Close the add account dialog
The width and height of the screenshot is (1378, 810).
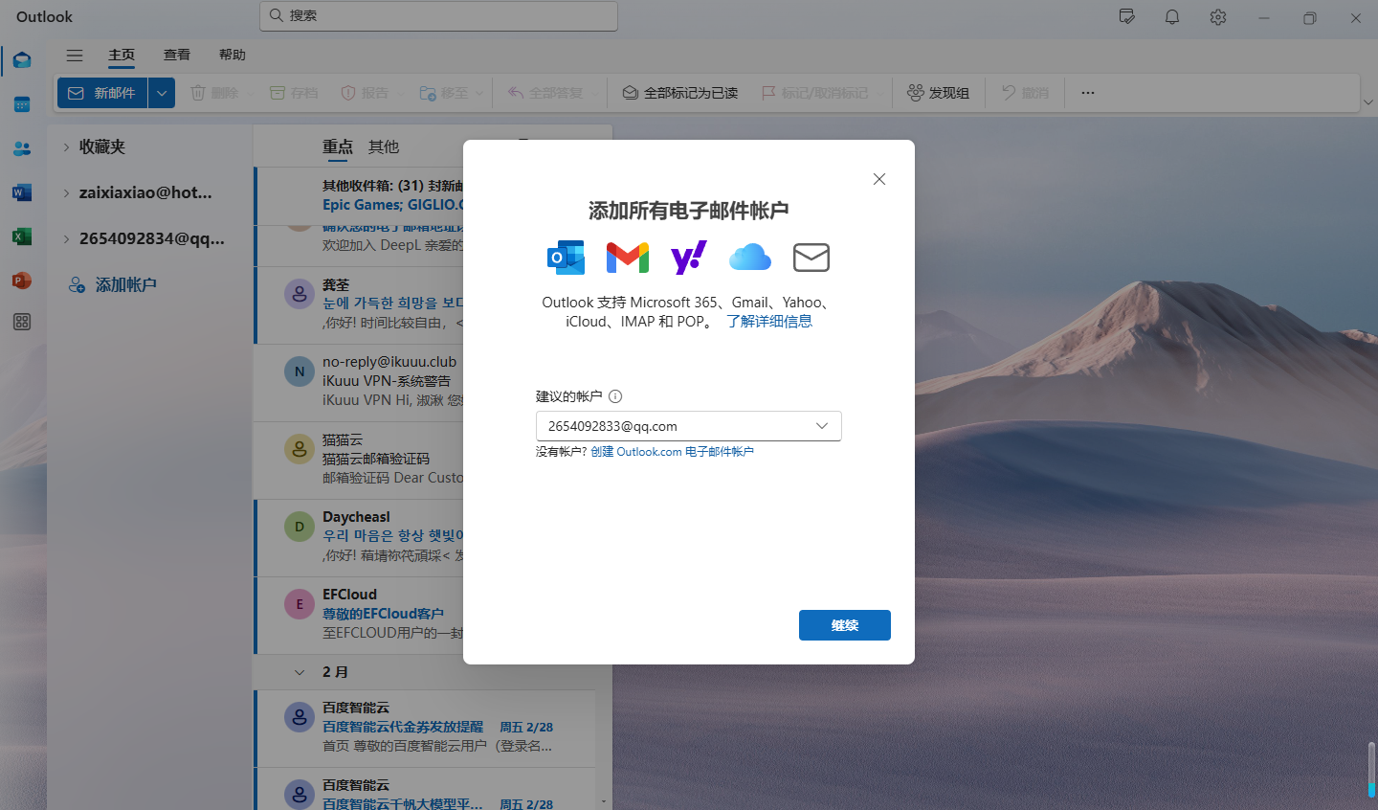879,179
